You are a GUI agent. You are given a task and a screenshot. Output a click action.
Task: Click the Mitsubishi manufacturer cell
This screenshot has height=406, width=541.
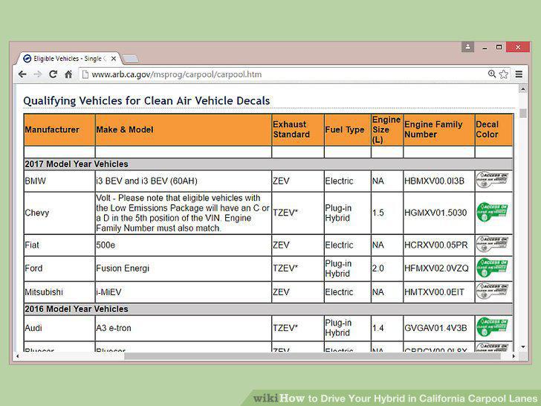click(x=59, y=292)
